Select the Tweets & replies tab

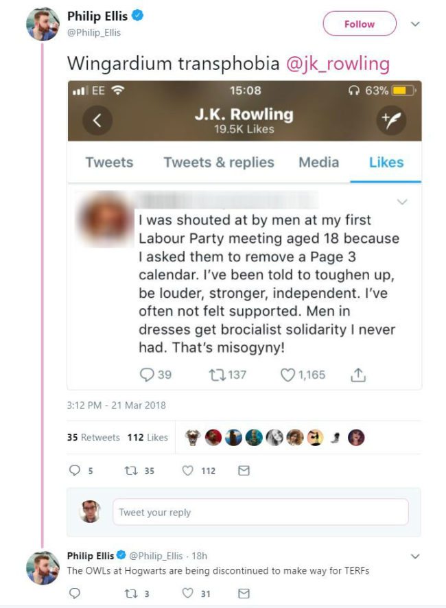point(218,163)
